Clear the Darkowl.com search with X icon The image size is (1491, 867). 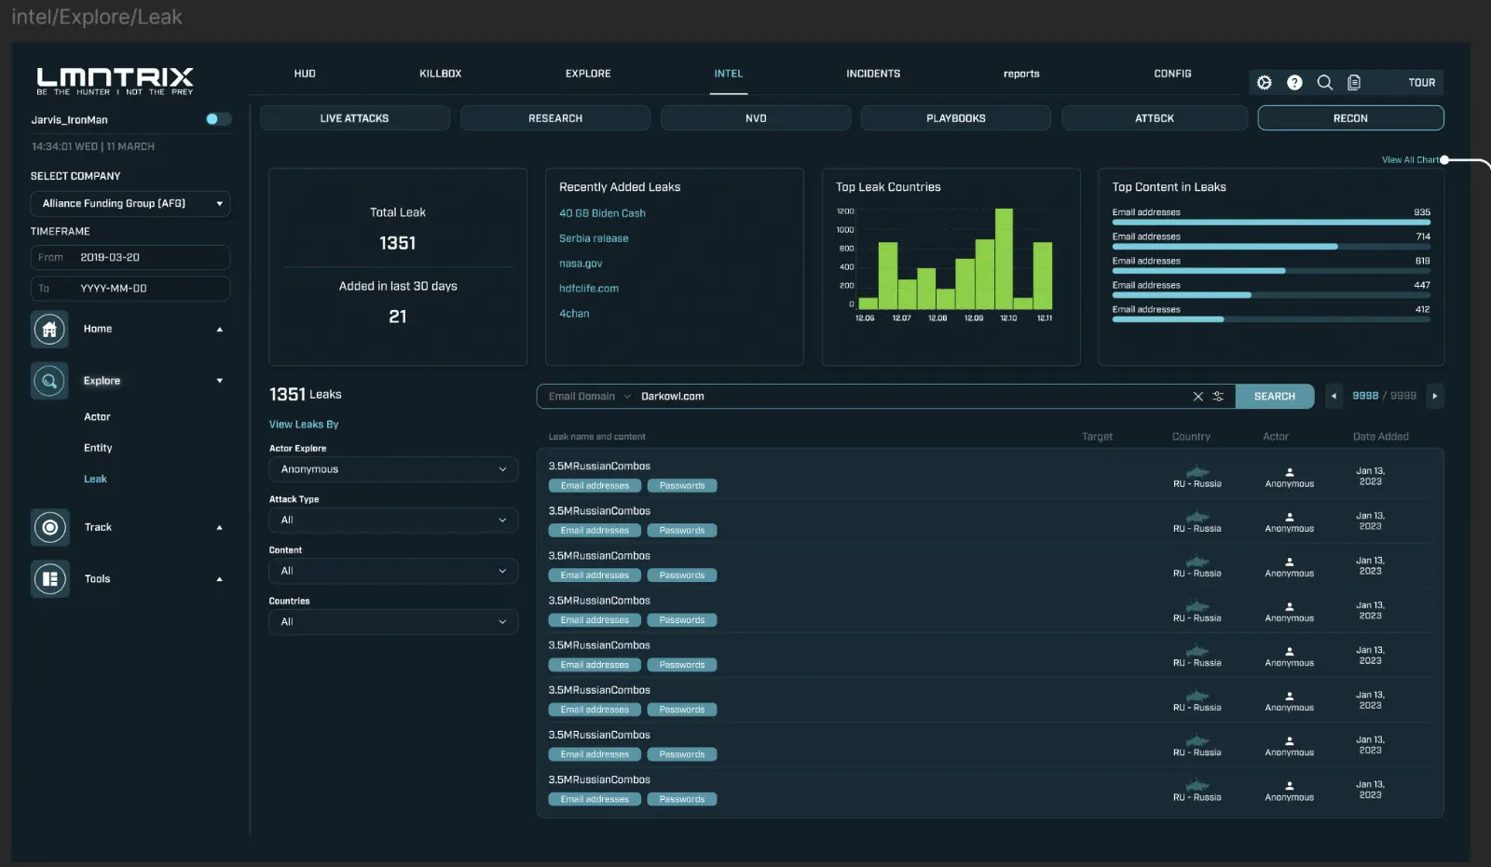[x=1198, y=397]
